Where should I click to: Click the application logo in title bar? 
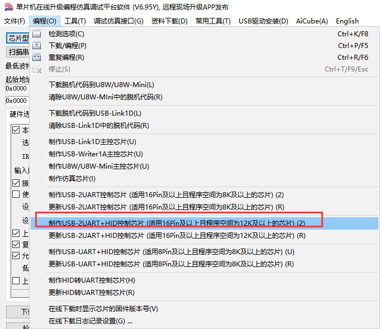[x=8, y=7]
